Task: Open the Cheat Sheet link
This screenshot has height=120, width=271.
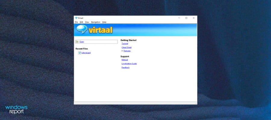Action: (x=126, y=47)
